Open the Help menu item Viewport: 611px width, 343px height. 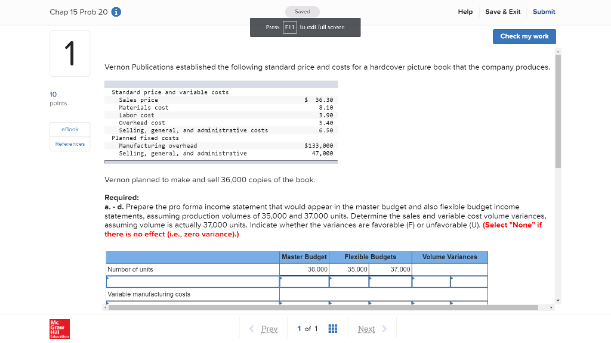pos(465,11)
